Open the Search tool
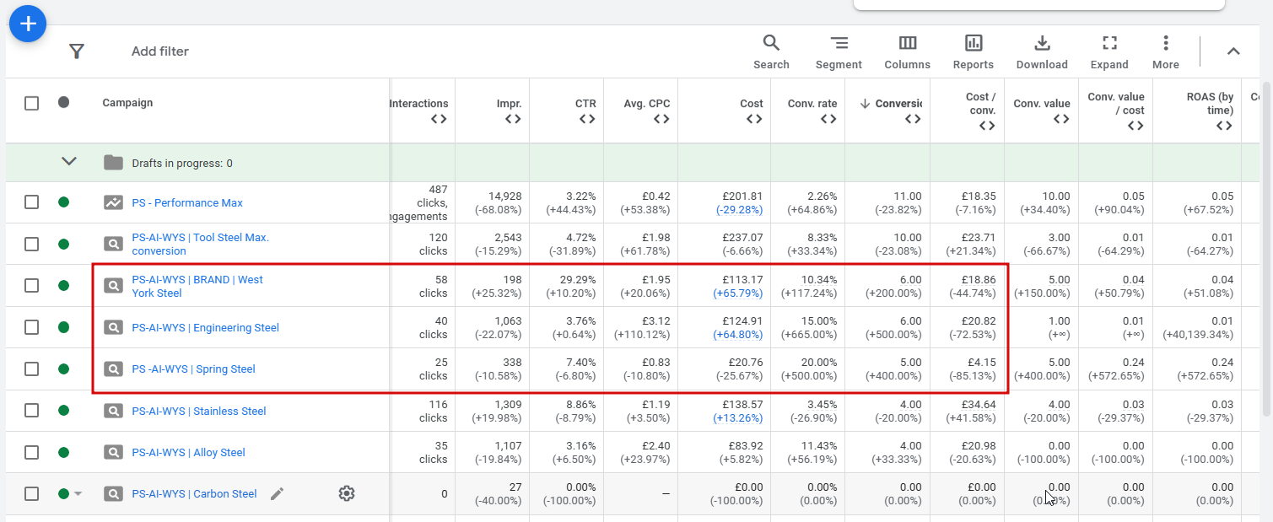 coord(771,52)
